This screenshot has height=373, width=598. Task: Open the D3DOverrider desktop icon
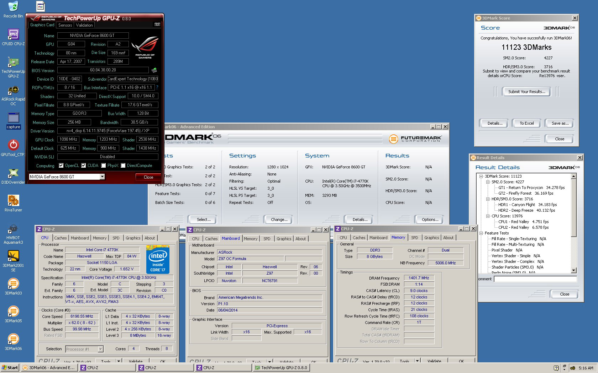13,173
